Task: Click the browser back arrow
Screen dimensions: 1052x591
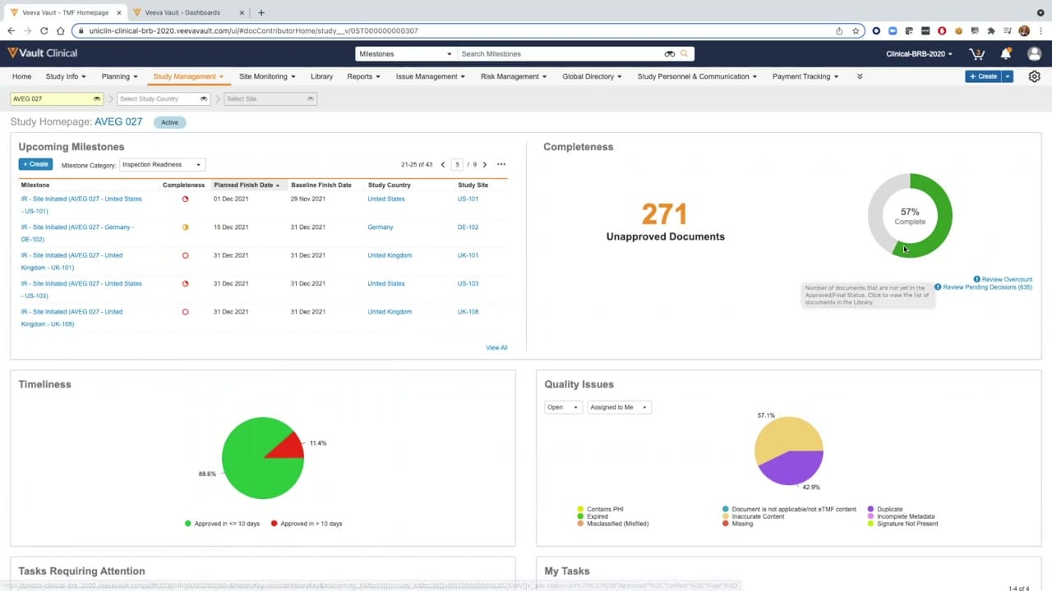Action: tap(11, 30)
